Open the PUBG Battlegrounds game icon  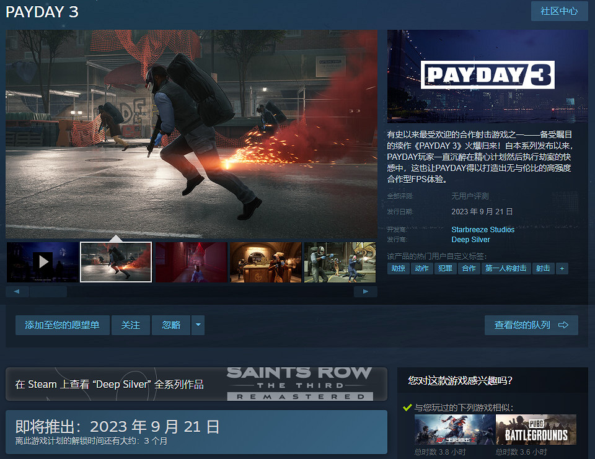[x=536, y=430]
